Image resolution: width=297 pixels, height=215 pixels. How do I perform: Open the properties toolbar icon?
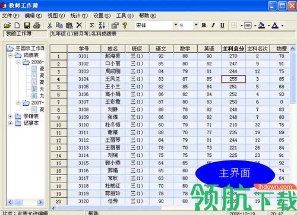[115, 26]
